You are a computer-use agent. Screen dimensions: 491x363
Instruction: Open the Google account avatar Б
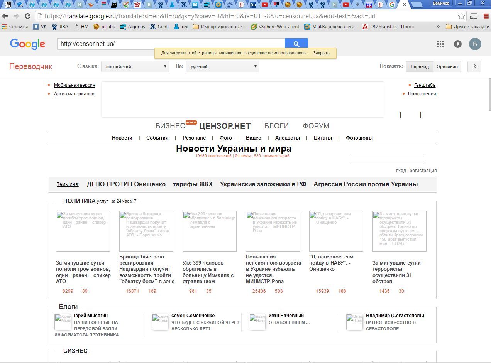[x=475, y=44]
